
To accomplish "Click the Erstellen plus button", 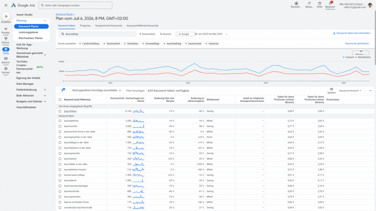I will pos(6,16).
